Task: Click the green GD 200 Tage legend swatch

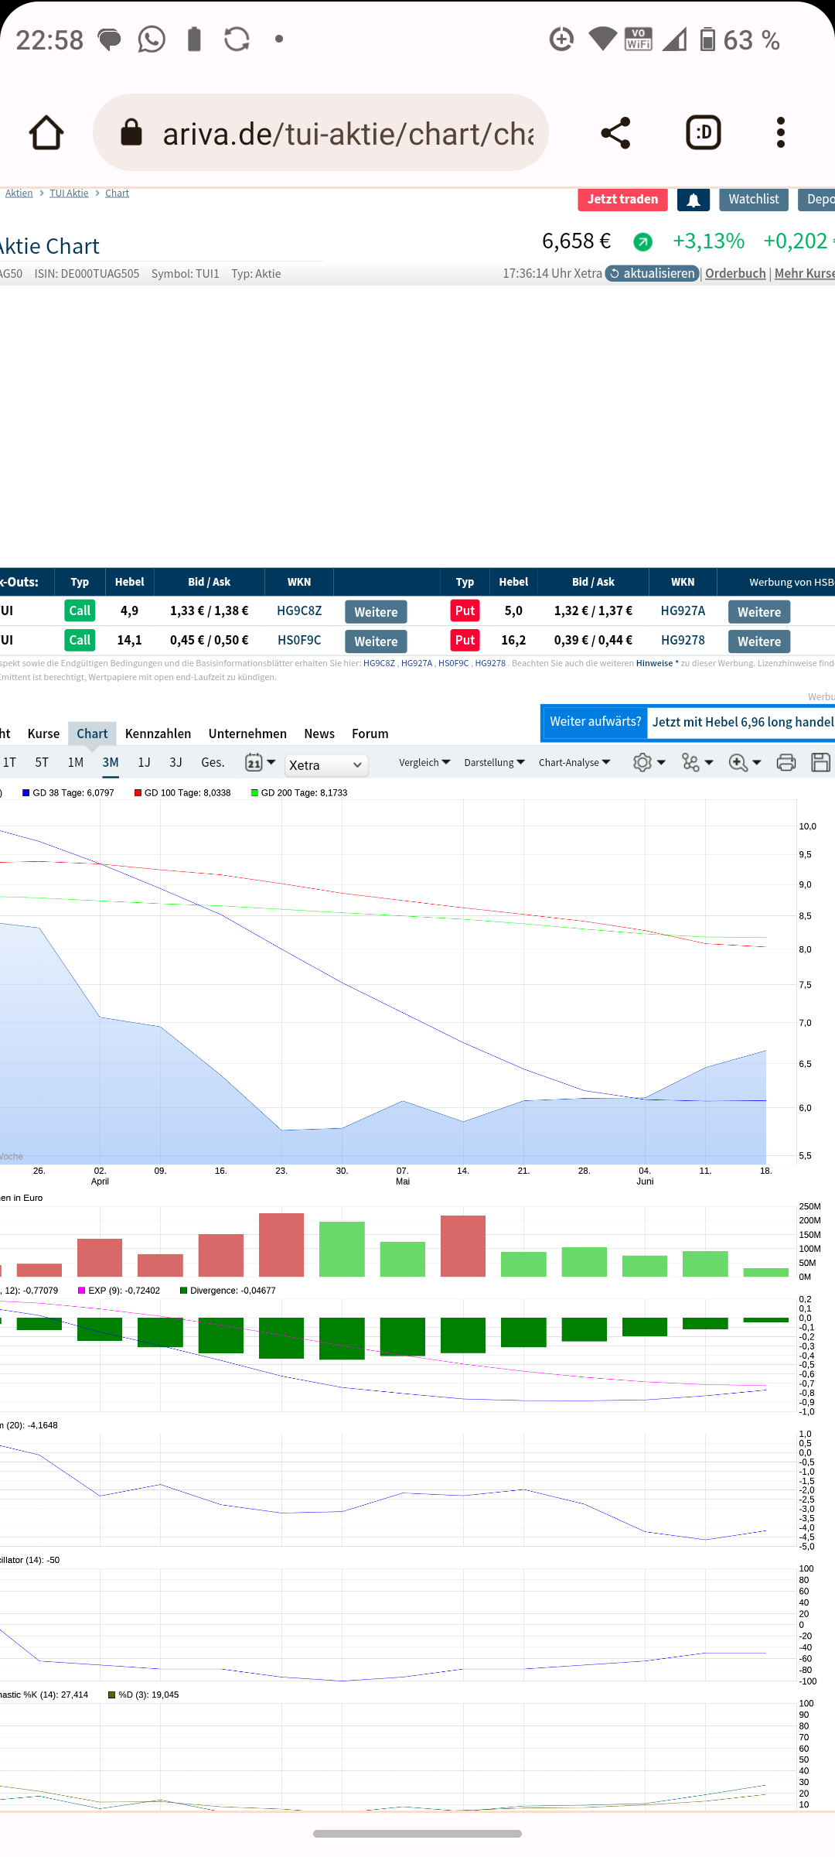Action: pos(254,793)
